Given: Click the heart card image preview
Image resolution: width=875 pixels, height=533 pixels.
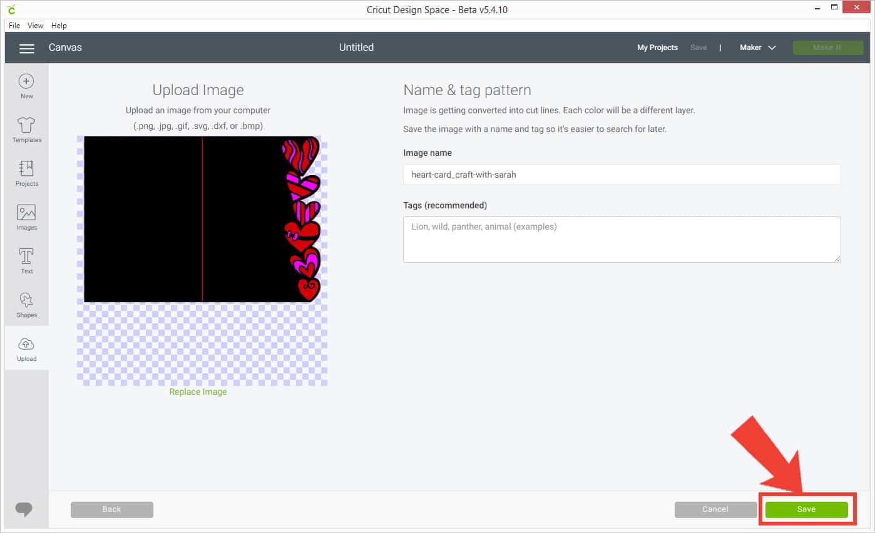Looking at the screenshot, I should pos(202,219).
